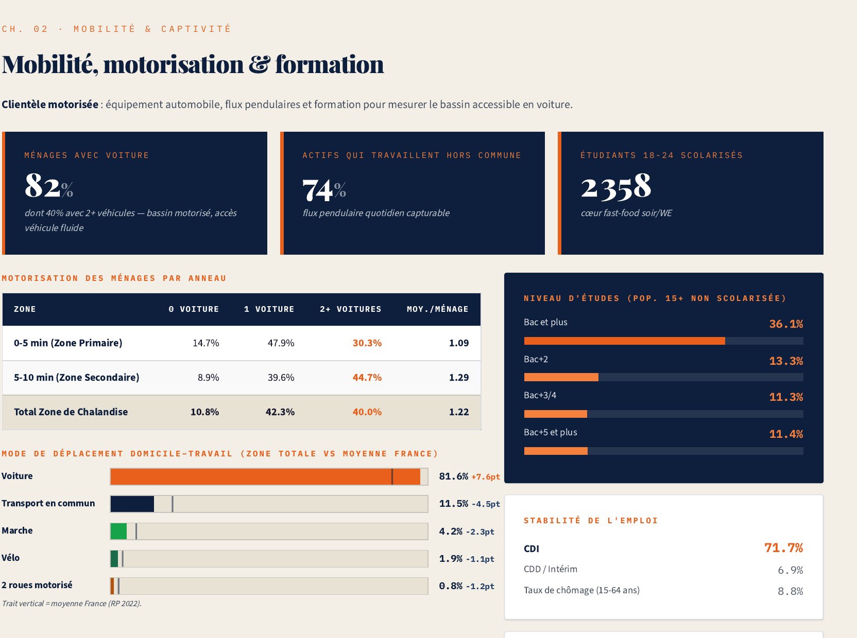This screenshot has width=857, height=638.
Task: Click the bold words 'Clientèle motorisée'
Action: pos(50,104)
